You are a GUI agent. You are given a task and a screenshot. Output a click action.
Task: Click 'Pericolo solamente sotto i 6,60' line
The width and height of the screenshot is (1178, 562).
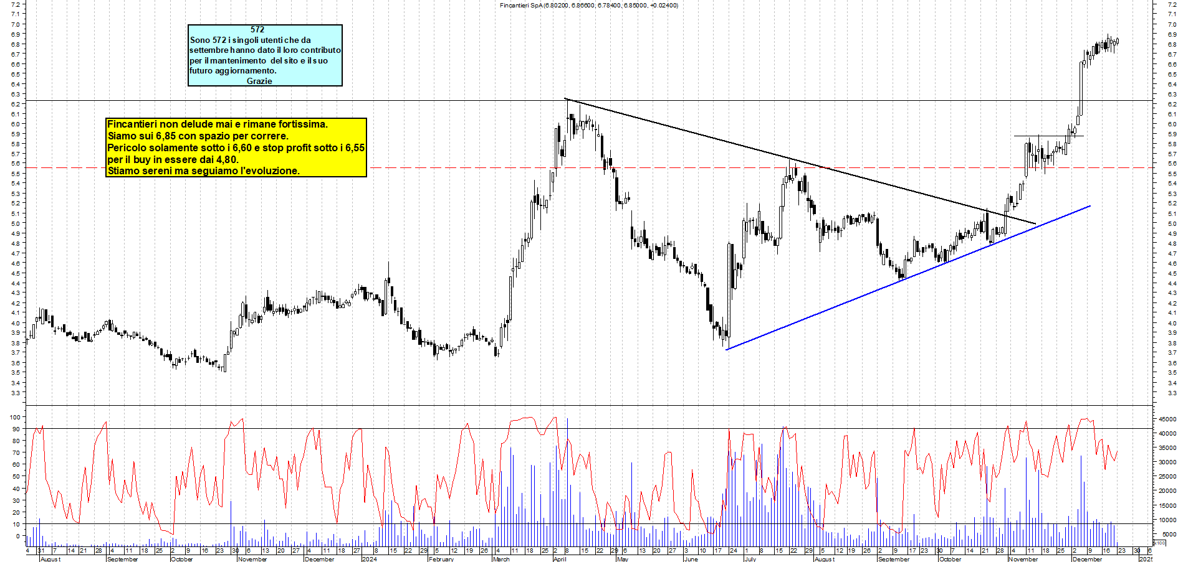coord(236,148)
